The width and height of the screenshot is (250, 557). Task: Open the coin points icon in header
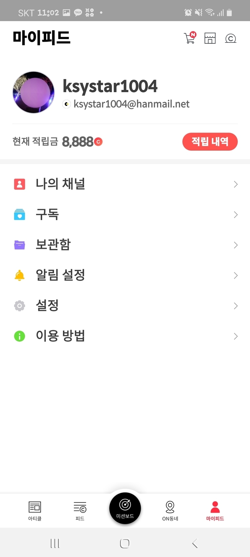tap(230, 38)
